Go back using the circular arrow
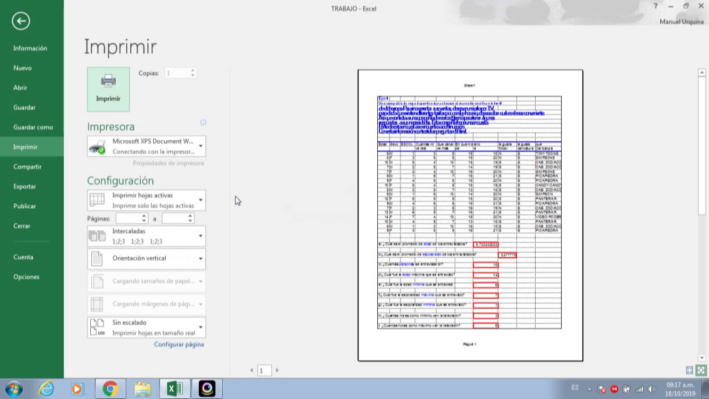 coord(21,21)
